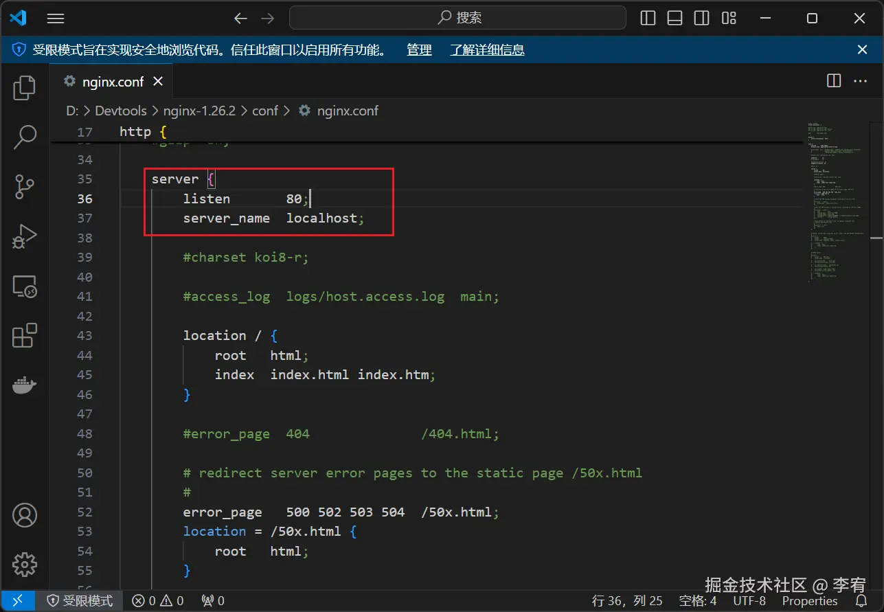Open the remote window status icon
Image resolution: width=884 pixels, height=612 pixels.
point(18,601)
